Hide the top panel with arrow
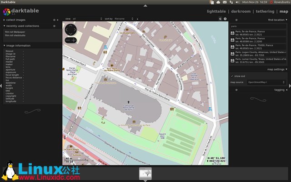291x182 pixels. [x=145, y=6]
